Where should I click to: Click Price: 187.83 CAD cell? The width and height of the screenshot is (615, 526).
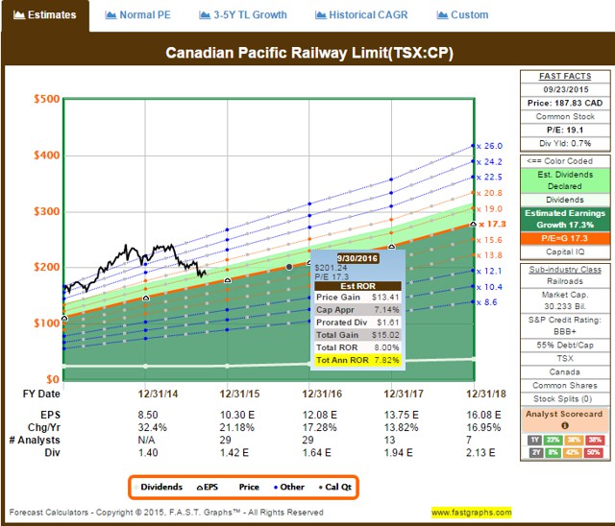click(x=565, y=103)
